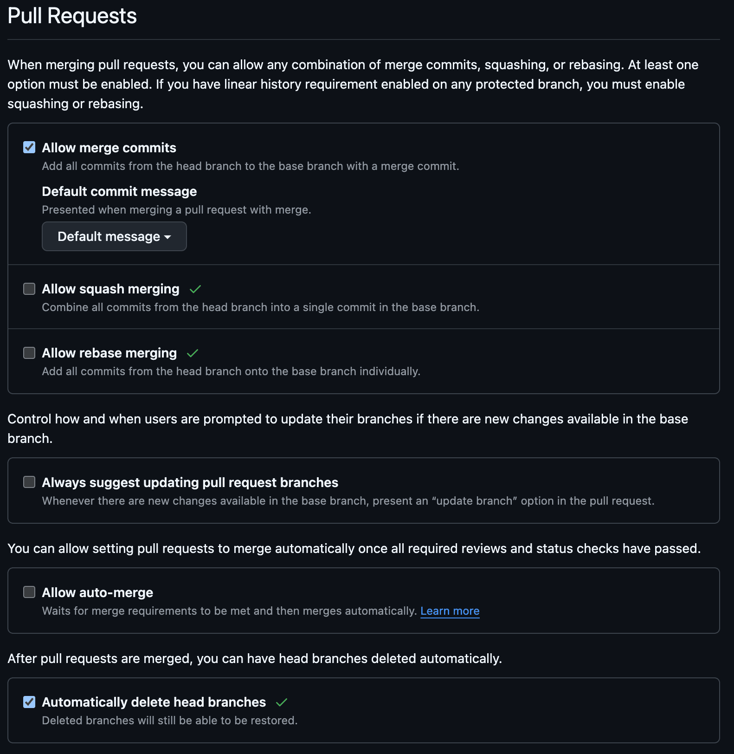Viewport: 734px width, 754px height.
Task: Check Always suggest updating pull request branches
Action: click(x=29, y=482)
